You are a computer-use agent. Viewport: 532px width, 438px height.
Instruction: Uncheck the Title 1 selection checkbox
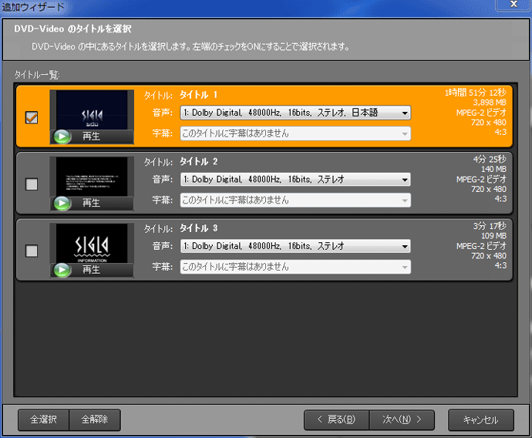[x=32, y=117]
